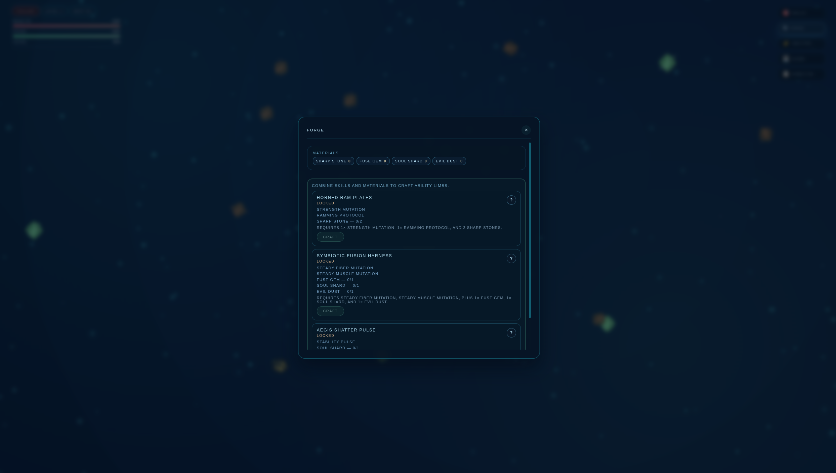Open help for Horned Ram Plates
This screenshot has width=836, height=473.
(511, 200)
